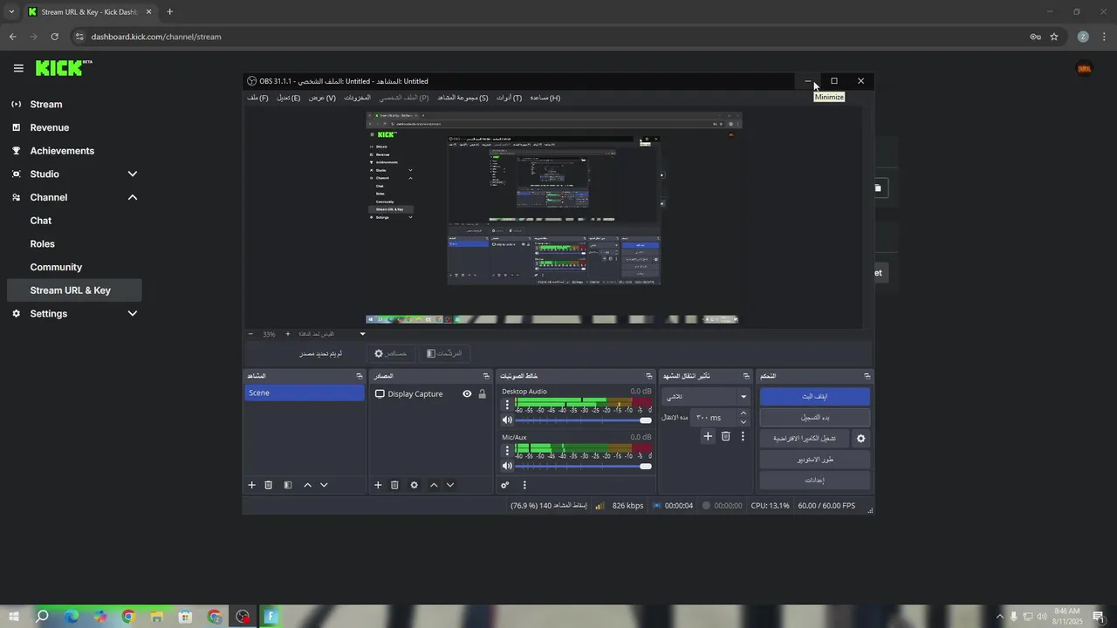The image size is (1117, 628).
Task: Open Kick hamburger menu
Action: [18, 68]
